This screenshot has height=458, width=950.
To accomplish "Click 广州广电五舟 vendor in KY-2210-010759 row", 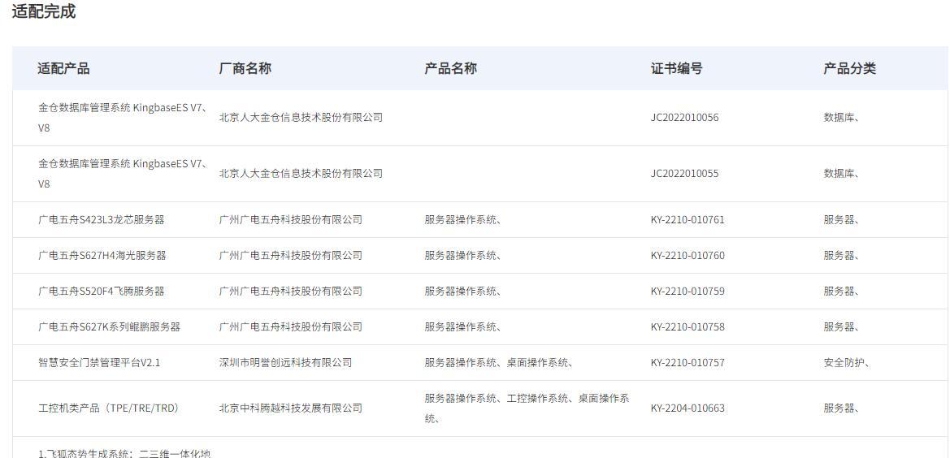I will coord(291,291).
